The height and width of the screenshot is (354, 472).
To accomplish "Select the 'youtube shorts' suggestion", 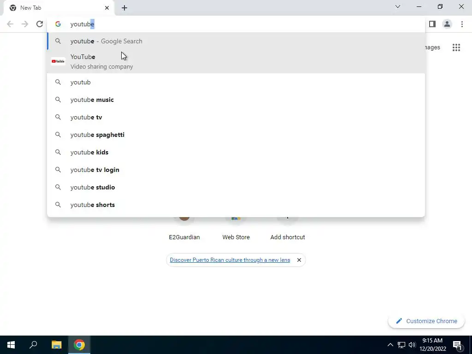I will pyautogui.click(x=236, y=205).
